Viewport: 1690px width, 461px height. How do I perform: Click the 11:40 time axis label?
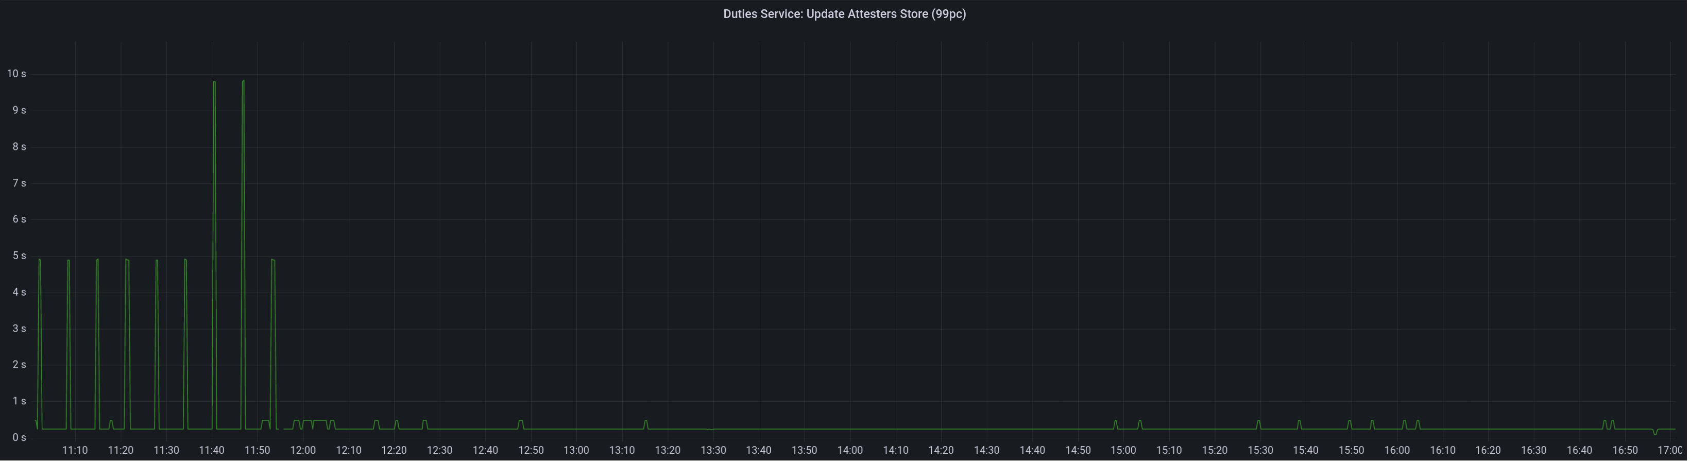point(212,451)
